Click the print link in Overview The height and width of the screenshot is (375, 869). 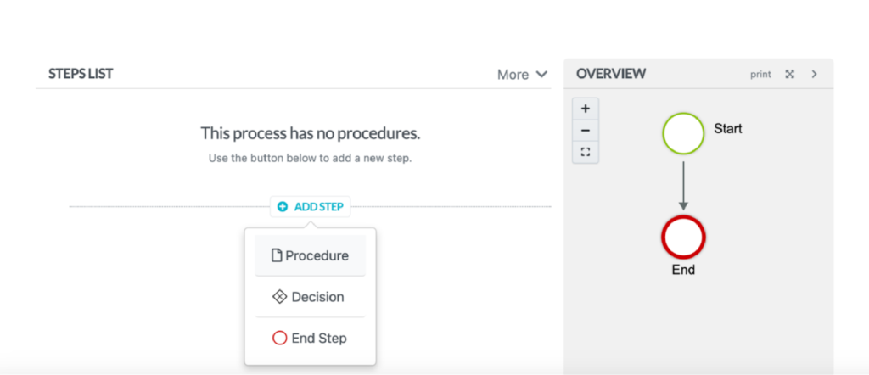[760, 75]
